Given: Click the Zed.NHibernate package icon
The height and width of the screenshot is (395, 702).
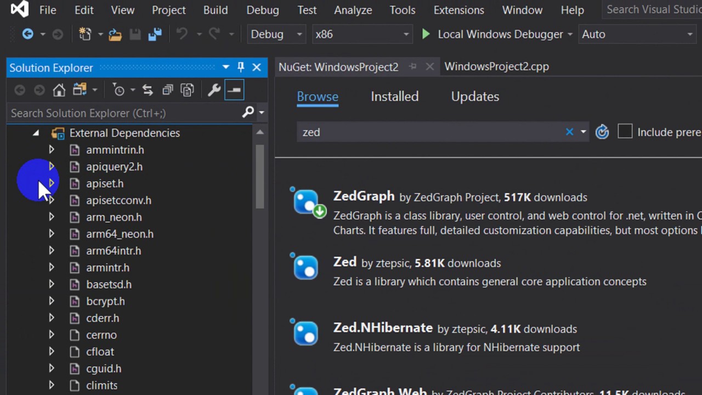Looking at the screenshot, I should (x=305, y=332).
